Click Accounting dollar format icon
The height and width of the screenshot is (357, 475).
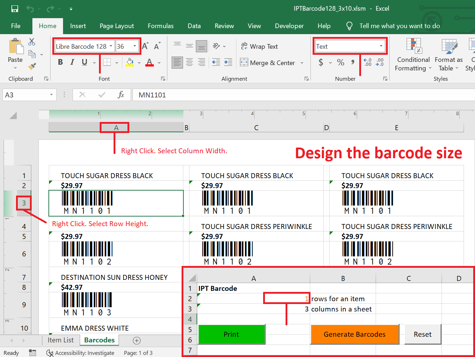click(x=321, y=63)
